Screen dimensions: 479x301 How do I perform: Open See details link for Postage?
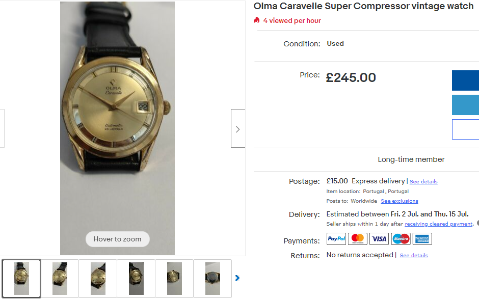[423, 182]
